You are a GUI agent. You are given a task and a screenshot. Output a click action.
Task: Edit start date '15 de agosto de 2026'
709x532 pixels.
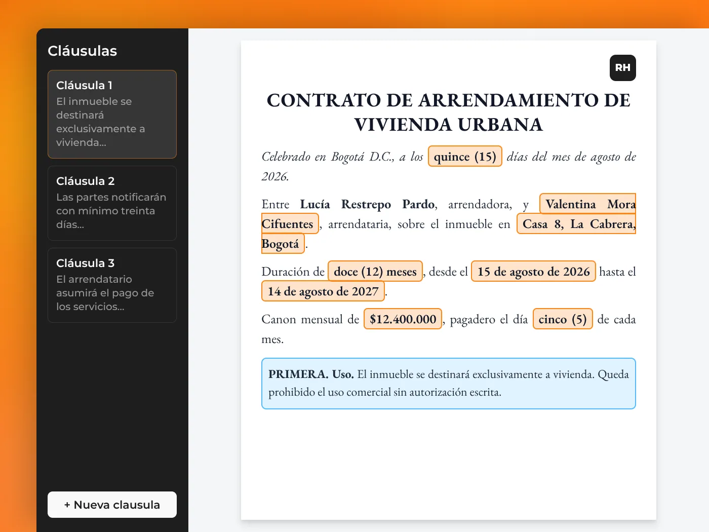533,272
